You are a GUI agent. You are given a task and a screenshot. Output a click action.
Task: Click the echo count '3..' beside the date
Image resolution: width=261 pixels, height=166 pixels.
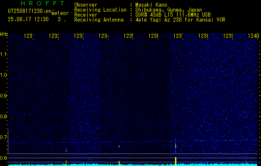click(62, 20)
